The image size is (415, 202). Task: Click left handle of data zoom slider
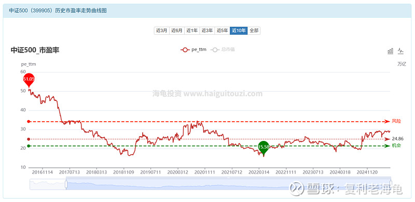click(66, 184)
